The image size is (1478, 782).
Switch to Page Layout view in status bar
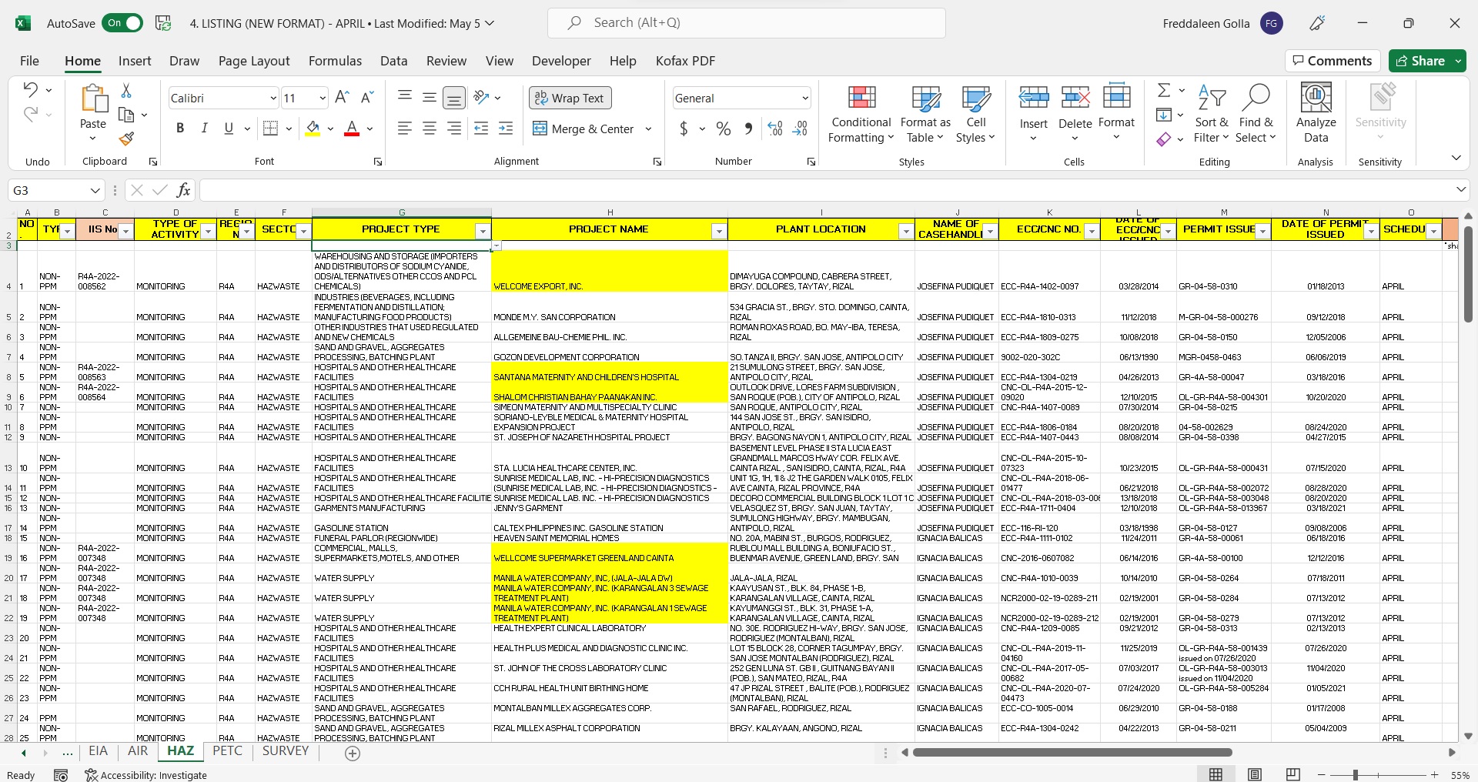(x=1254, y=774)
